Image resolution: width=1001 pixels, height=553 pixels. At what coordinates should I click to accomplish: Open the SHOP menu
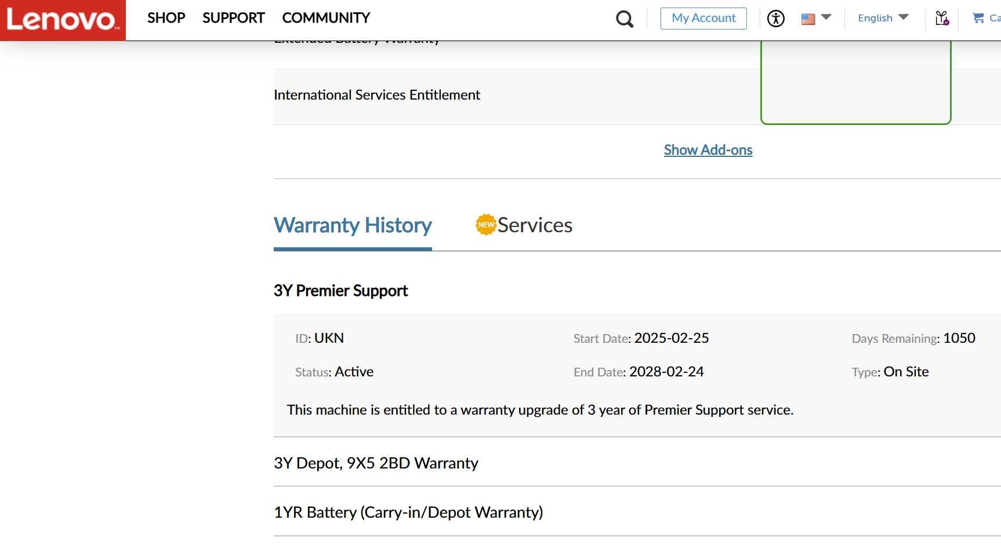click(166, 18)
